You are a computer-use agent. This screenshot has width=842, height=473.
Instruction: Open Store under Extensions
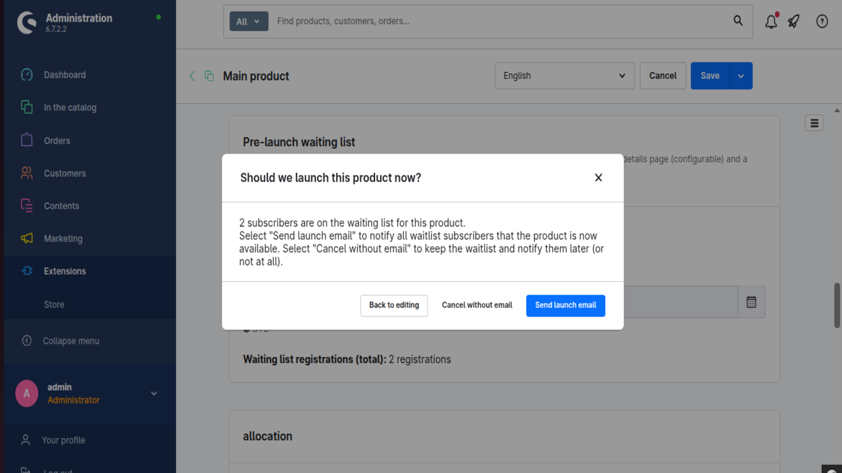54,304
